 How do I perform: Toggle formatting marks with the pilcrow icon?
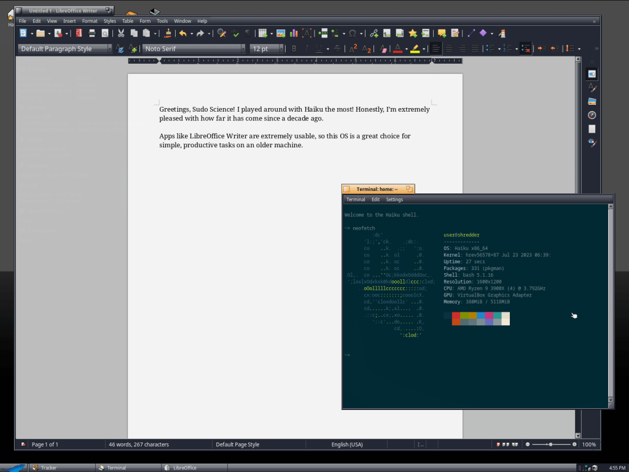(247, 33)
